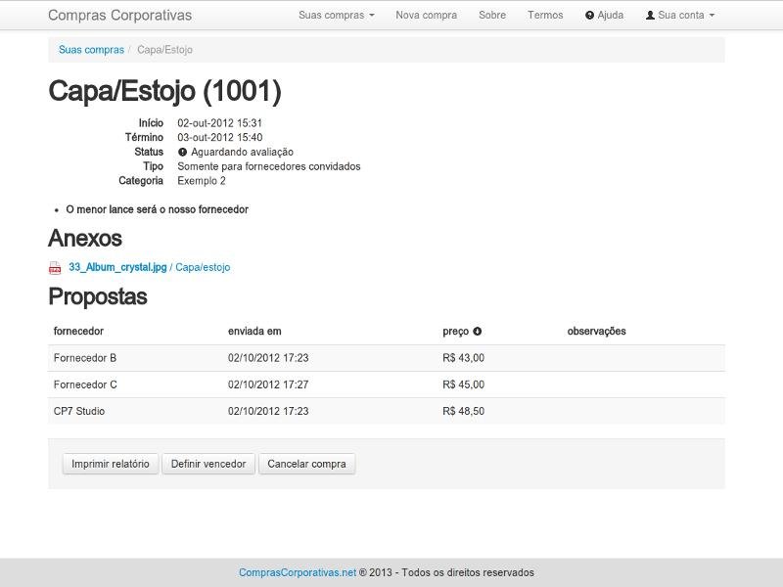
Task: Select the Fornecedor B row name
Action: point(85,358)
